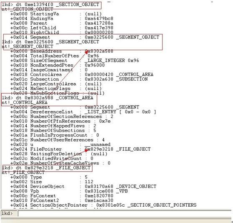Viewport: 233px width, 223px height.
Task: Click the DeviceObject 0x83170a68 _DEVICE_OBJECT value
Action: coord(120,186)
